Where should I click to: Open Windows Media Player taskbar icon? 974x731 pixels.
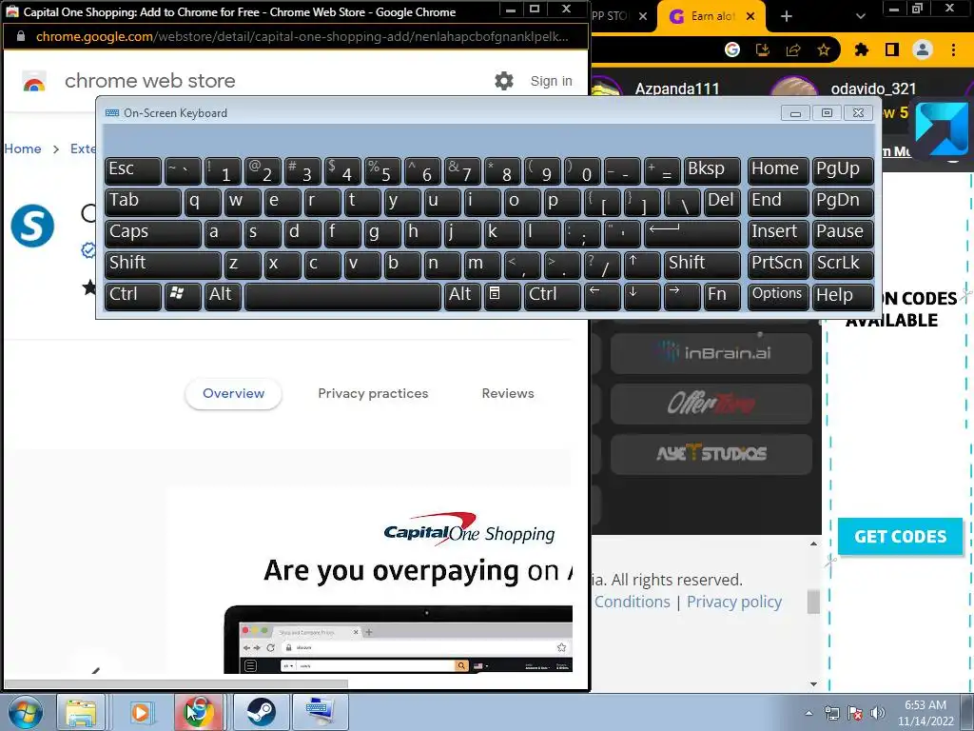tap(141, 712)
